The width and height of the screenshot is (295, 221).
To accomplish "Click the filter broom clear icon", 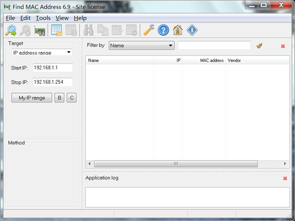I will 260,46.
